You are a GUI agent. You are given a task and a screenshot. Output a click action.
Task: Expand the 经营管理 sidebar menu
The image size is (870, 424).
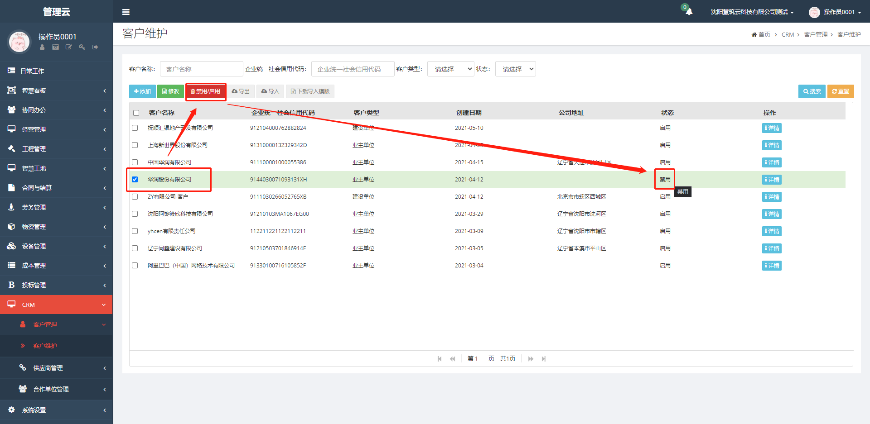(x=56, y=129)
